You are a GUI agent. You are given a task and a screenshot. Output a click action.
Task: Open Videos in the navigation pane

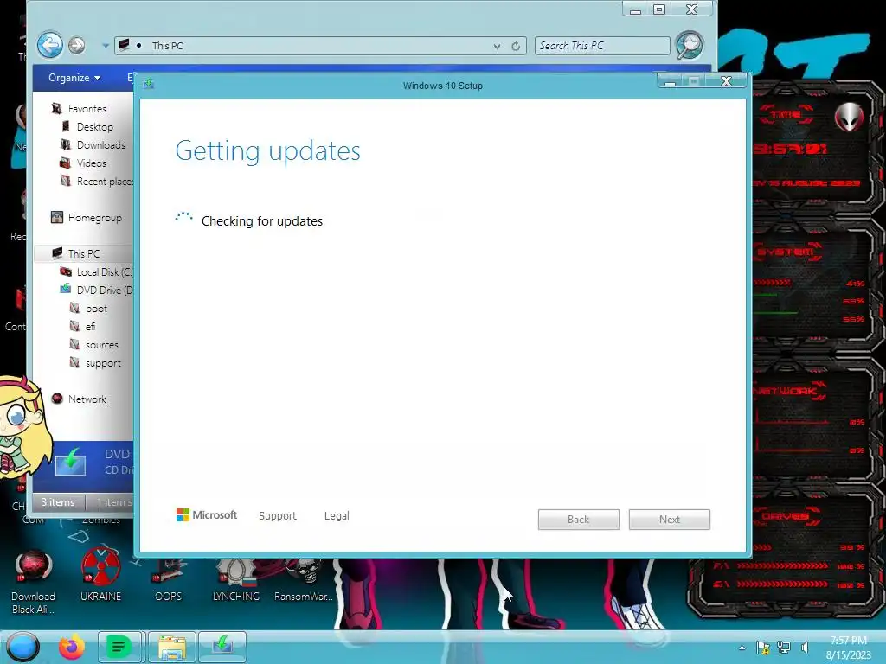point(92,163)
